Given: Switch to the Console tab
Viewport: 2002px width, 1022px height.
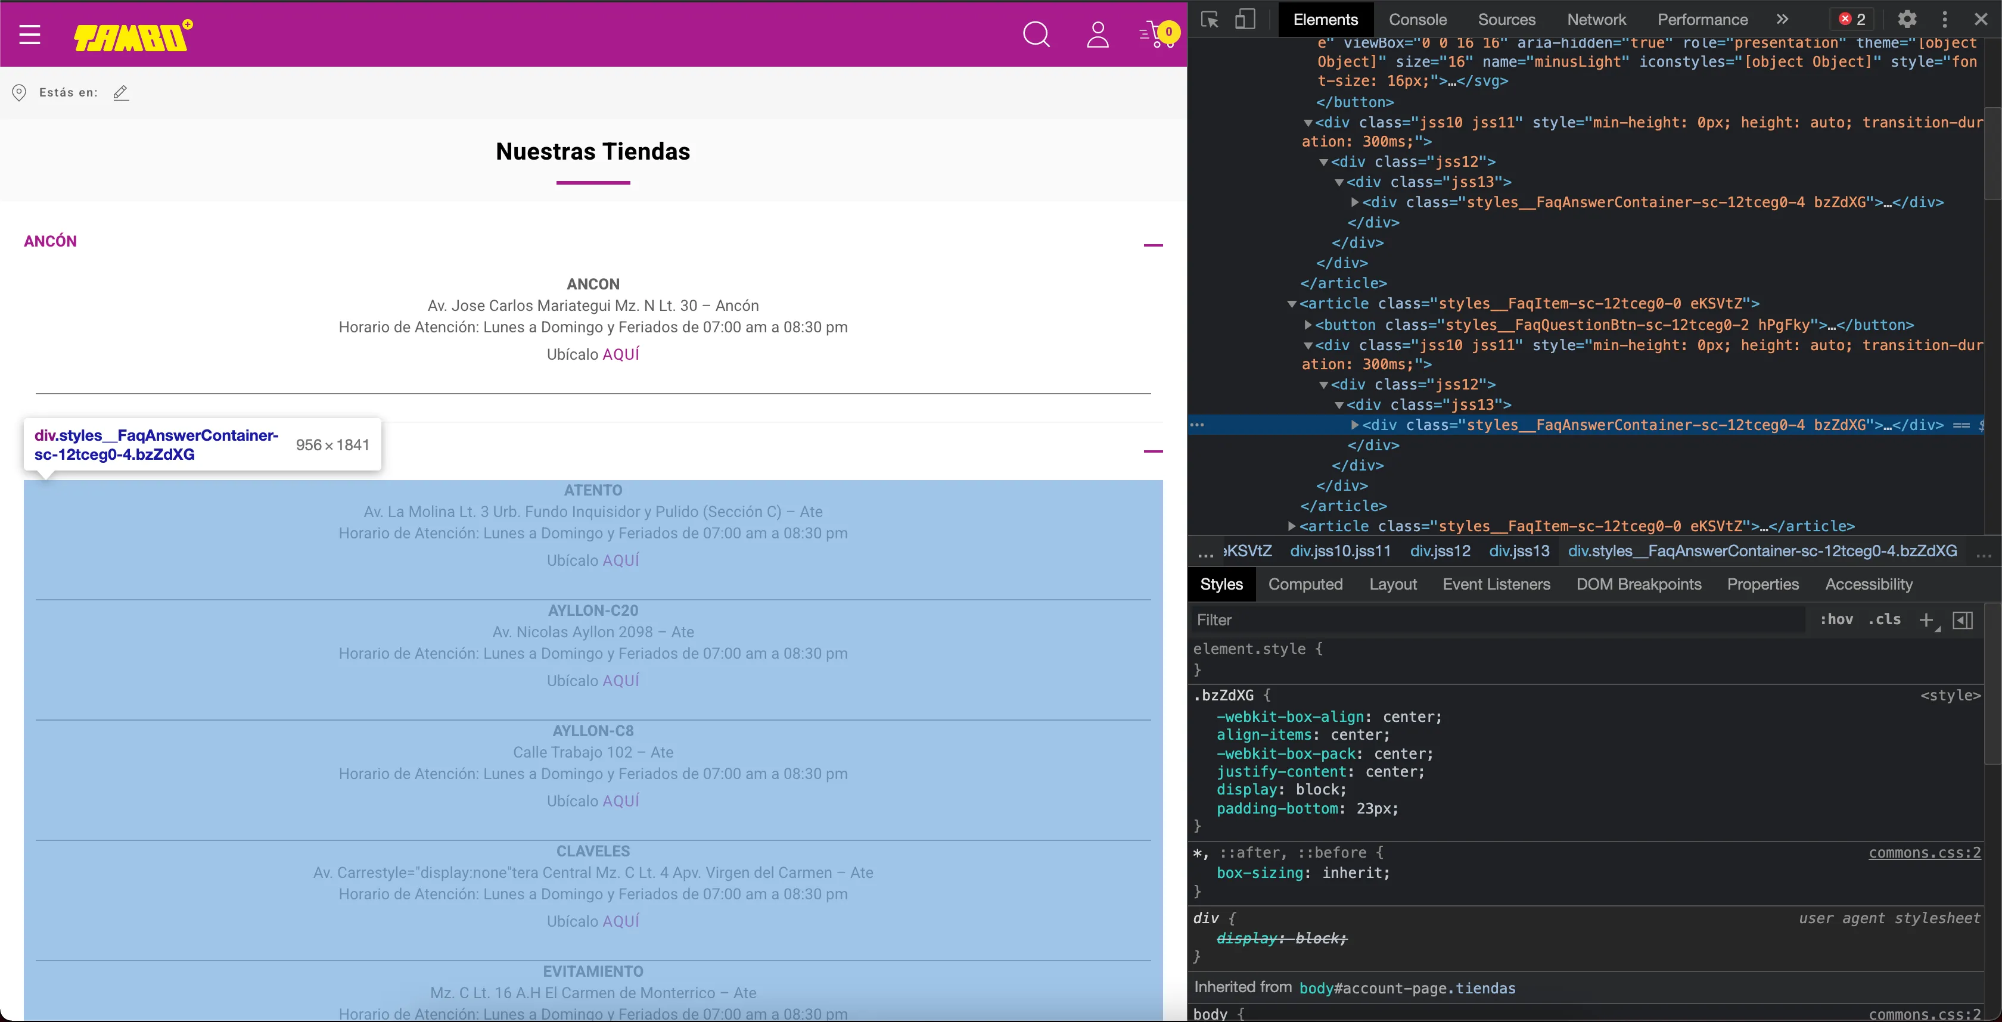Looking at the screenshot, I should point(1417,20).
